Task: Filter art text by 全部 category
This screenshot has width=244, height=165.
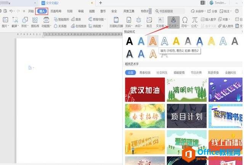Action: coord(130,72)
